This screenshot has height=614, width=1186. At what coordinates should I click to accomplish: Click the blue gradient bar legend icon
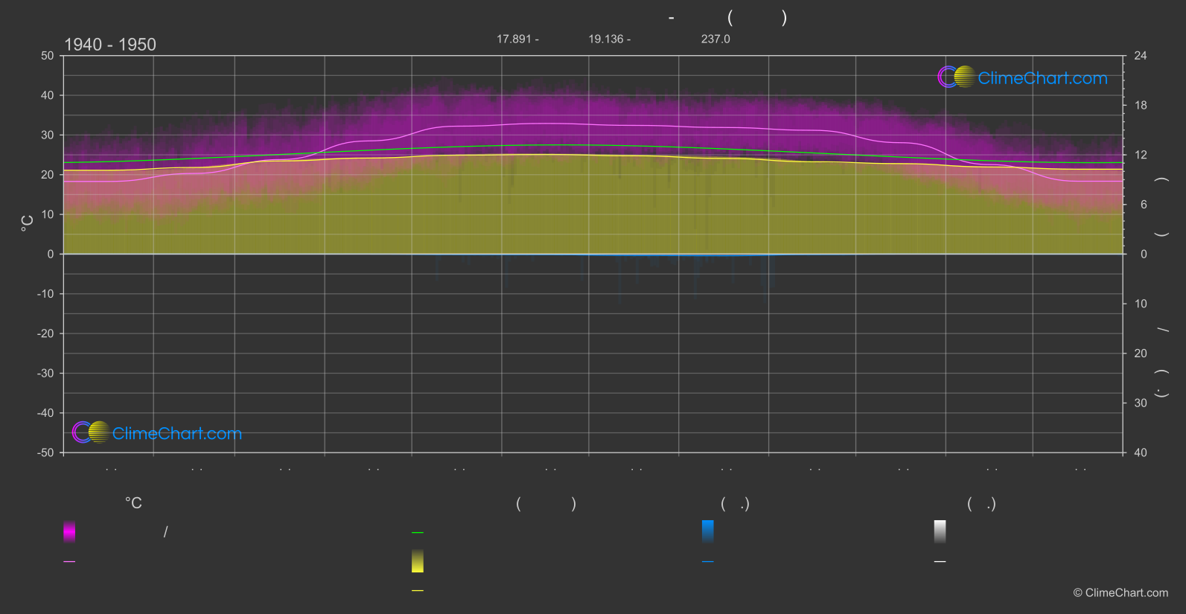coord(708,531)
